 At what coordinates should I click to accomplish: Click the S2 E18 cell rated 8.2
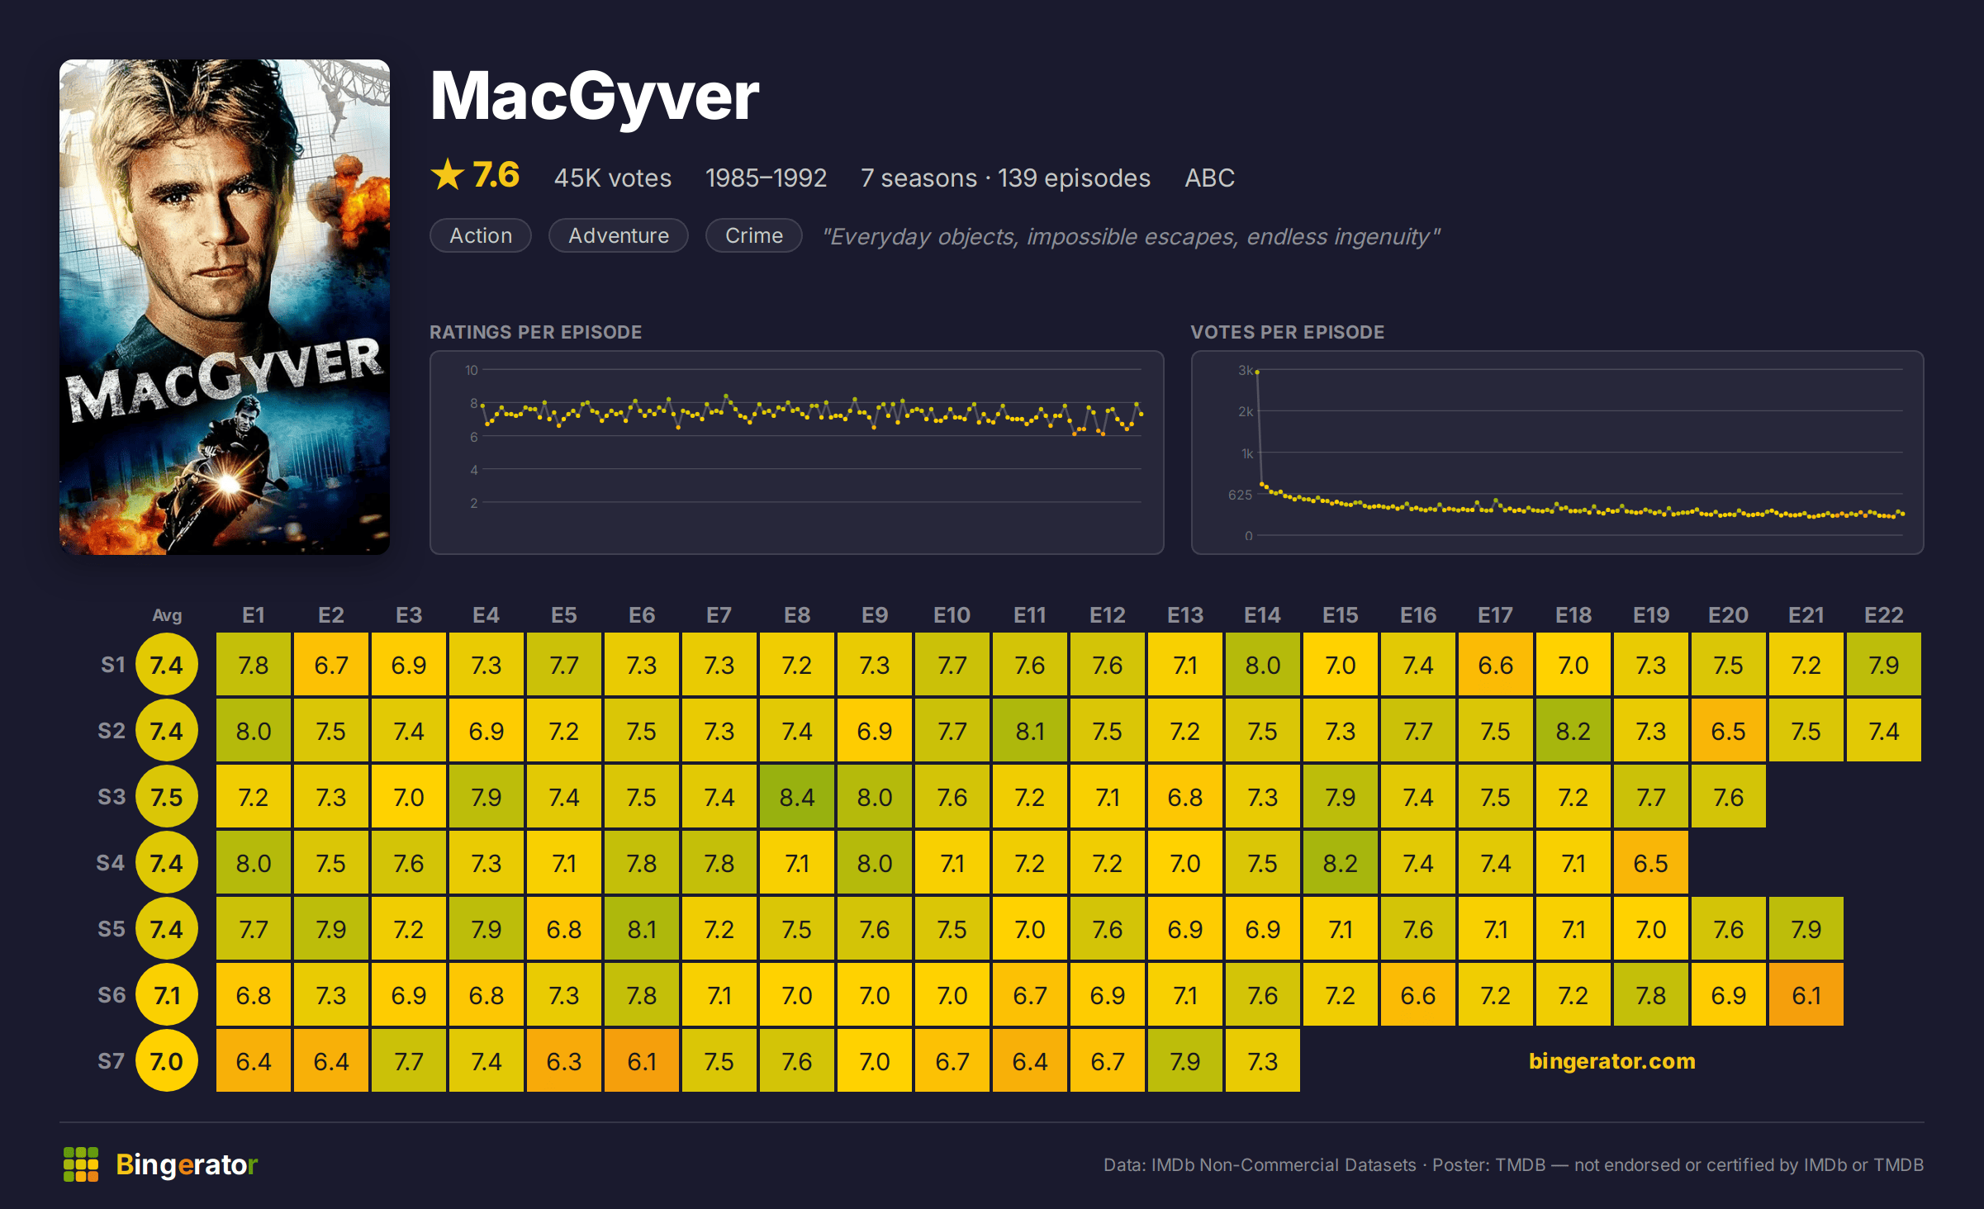[1573, 731]
